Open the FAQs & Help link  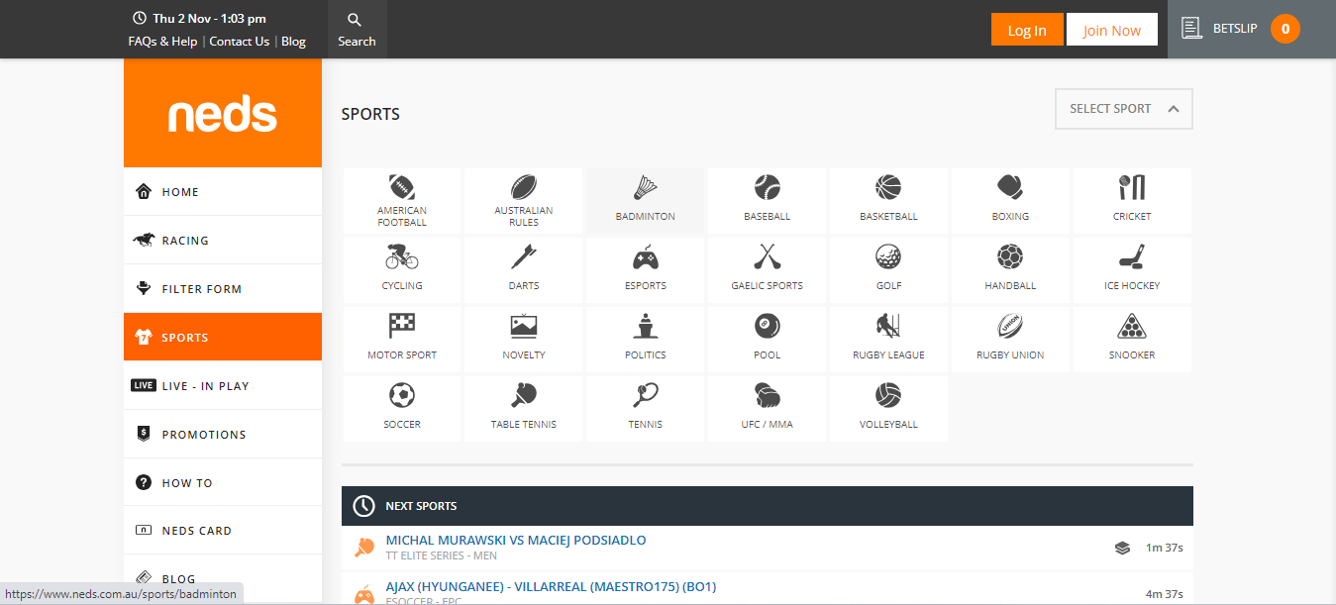point(162,42)
